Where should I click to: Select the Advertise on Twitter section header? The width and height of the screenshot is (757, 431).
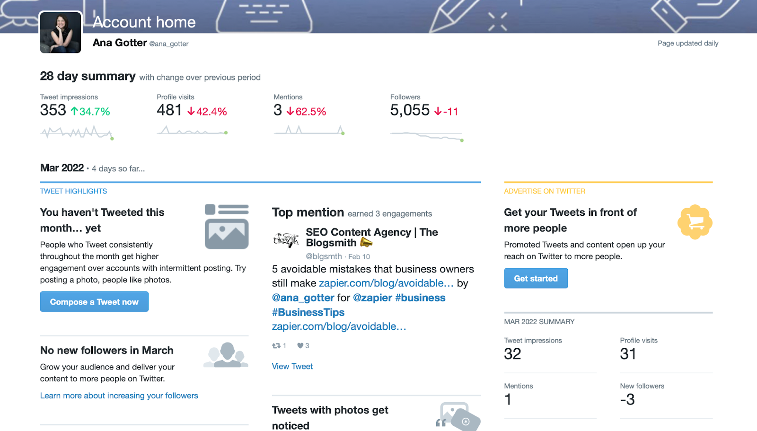(x=544, y=191)
